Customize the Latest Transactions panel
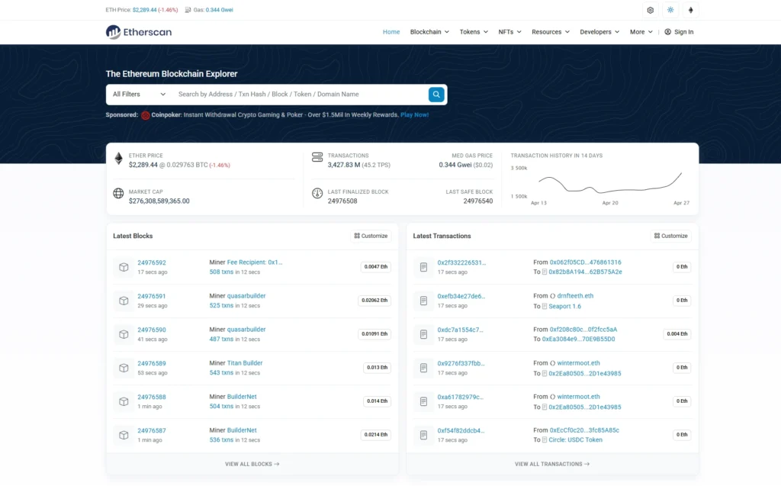Screen dimensions: 781x486 coord(671,236)
